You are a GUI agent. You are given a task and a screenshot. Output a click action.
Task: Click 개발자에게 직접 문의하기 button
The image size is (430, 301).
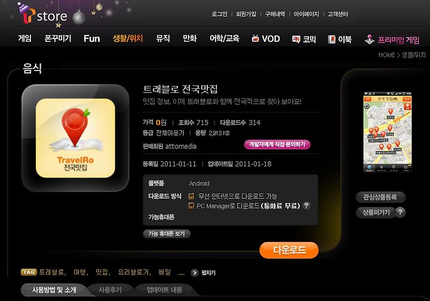point(277,145)
